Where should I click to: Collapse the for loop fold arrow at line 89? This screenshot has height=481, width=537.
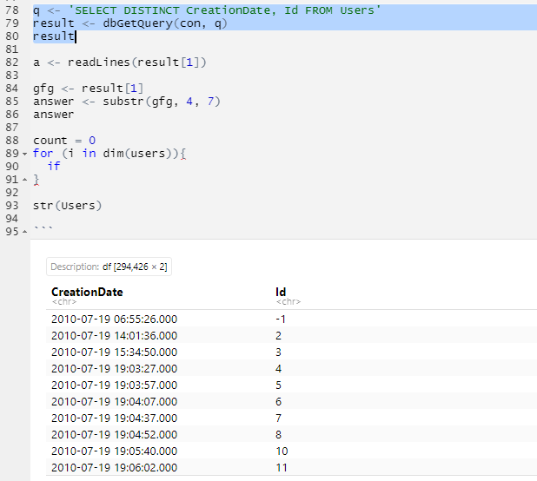pos(24,154)
